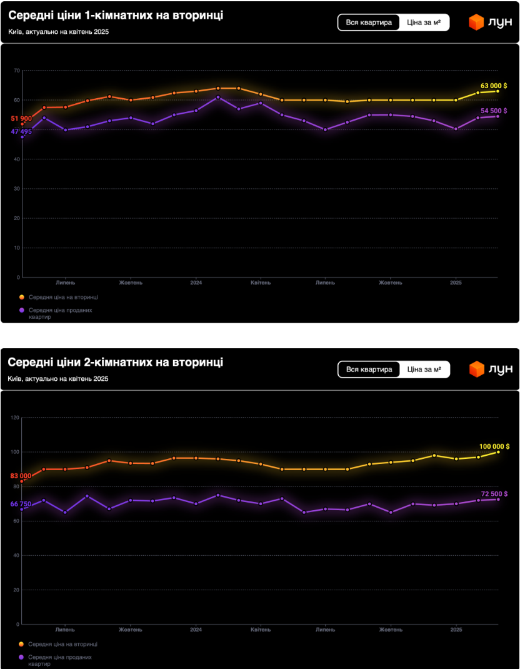Toggle 'Середня ціна на вторинці' legend text, 2-кімнатних chart

pos(62,644)
